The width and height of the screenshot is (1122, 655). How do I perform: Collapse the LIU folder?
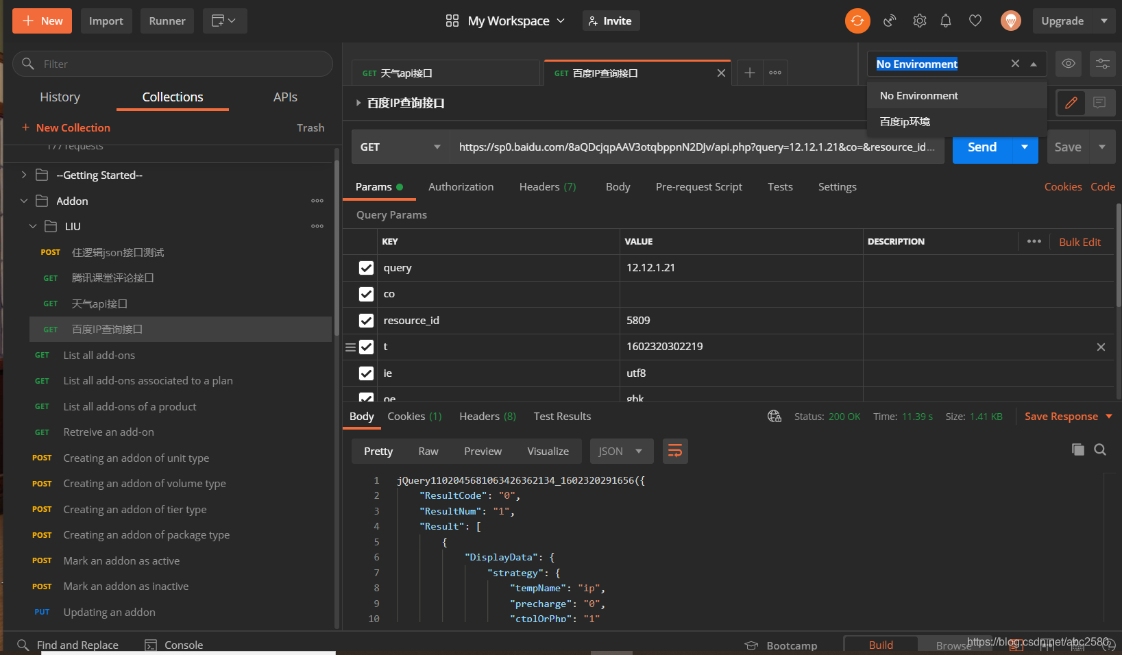point(32,226)
